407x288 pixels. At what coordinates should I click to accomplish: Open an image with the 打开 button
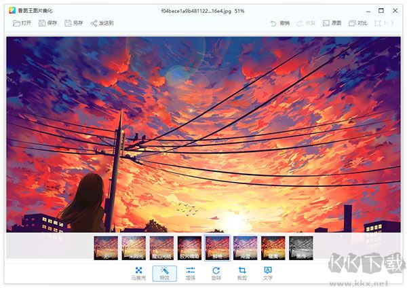(22, 23)
